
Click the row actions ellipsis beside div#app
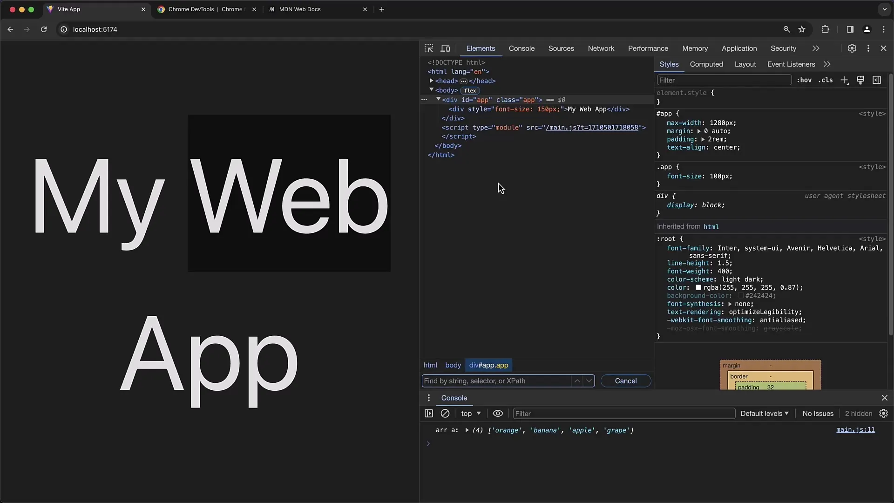point(424,100)
